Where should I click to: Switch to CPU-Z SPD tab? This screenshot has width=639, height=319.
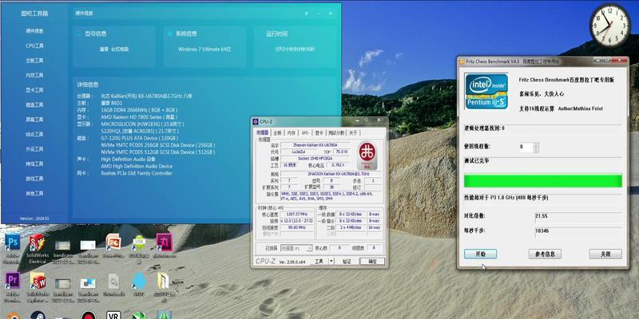[305, 132]
